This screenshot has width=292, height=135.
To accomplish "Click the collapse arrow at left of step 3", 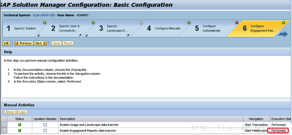I will point(87,35).
